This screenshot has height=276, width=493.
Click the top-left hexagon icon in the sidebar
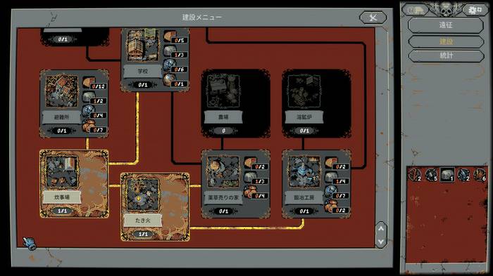point(416,10)
